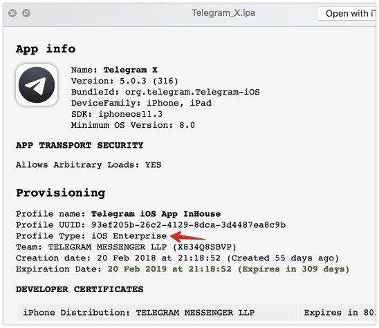379x328 pixels.
Task: Click the 'APP TRANSPORT SECURITY' heading
Action: 80,145
